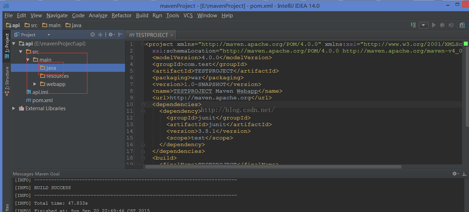Open the File menu
Viewport: 469px width, 212px height.
[x=8, y=15]
